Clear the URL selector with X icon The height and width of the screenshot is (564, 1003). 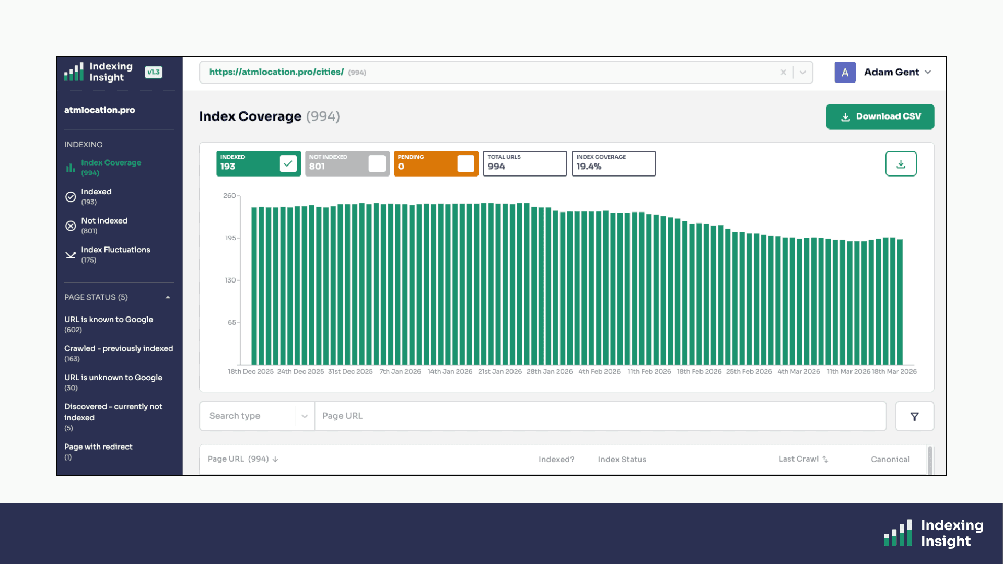(x=783, y=73)
